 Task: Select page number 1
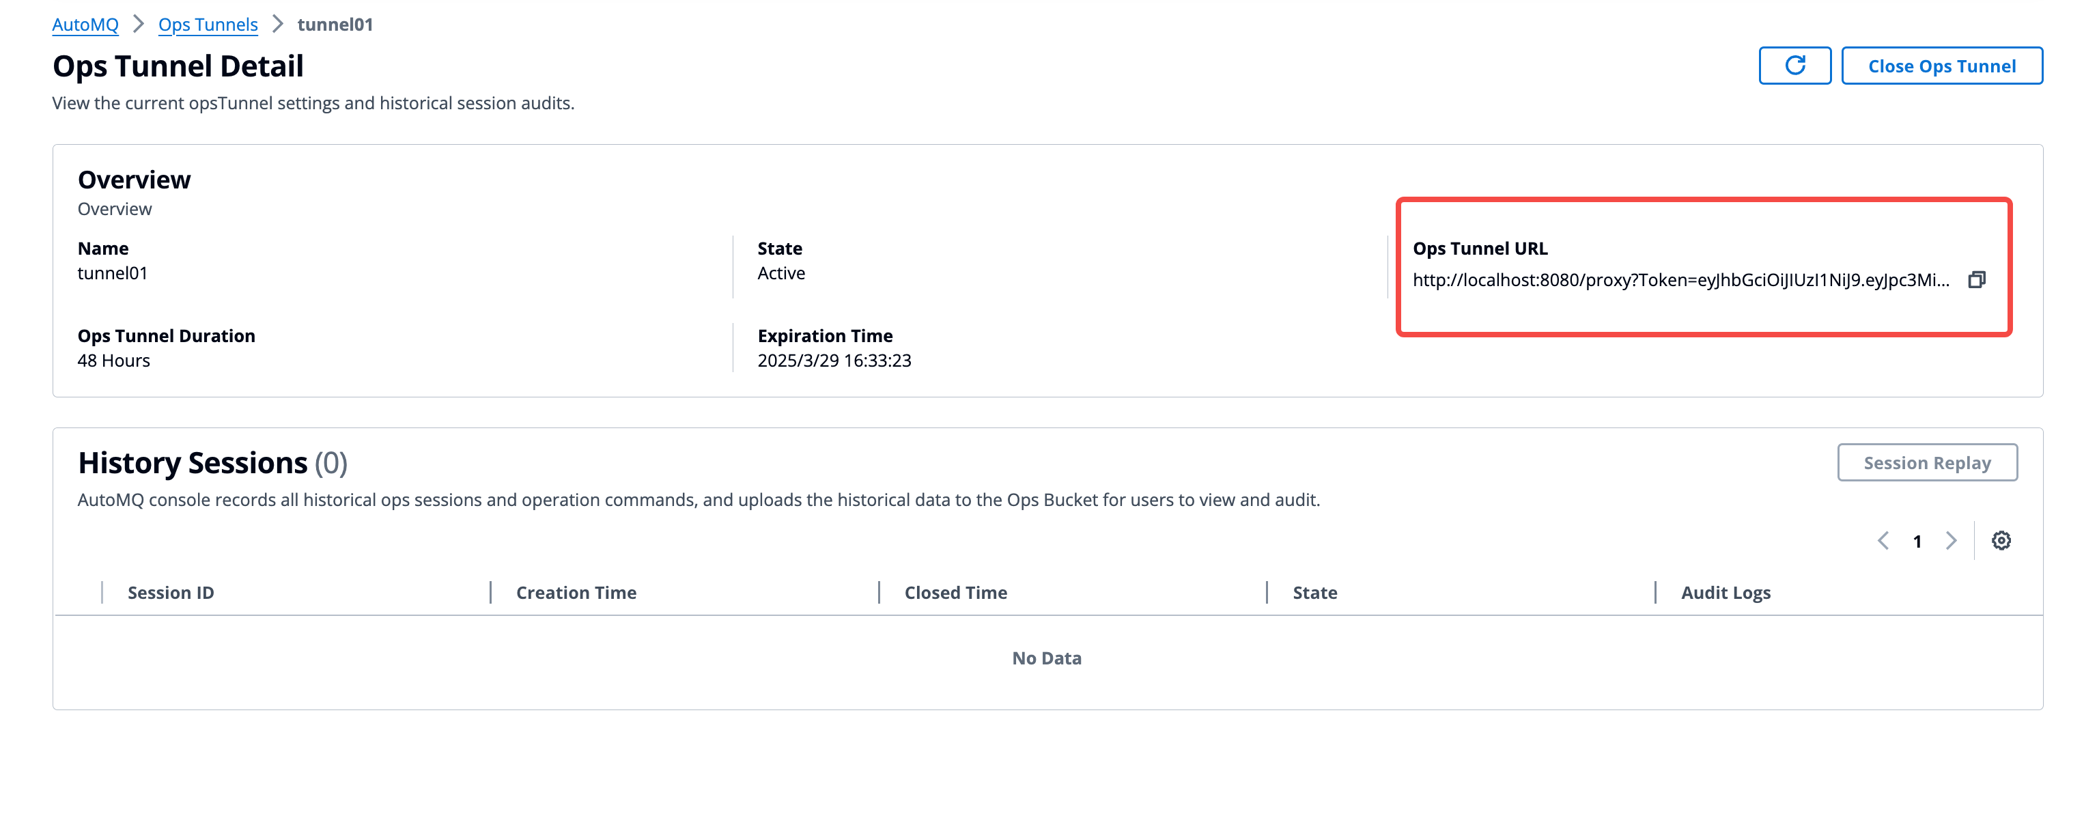1917,541
